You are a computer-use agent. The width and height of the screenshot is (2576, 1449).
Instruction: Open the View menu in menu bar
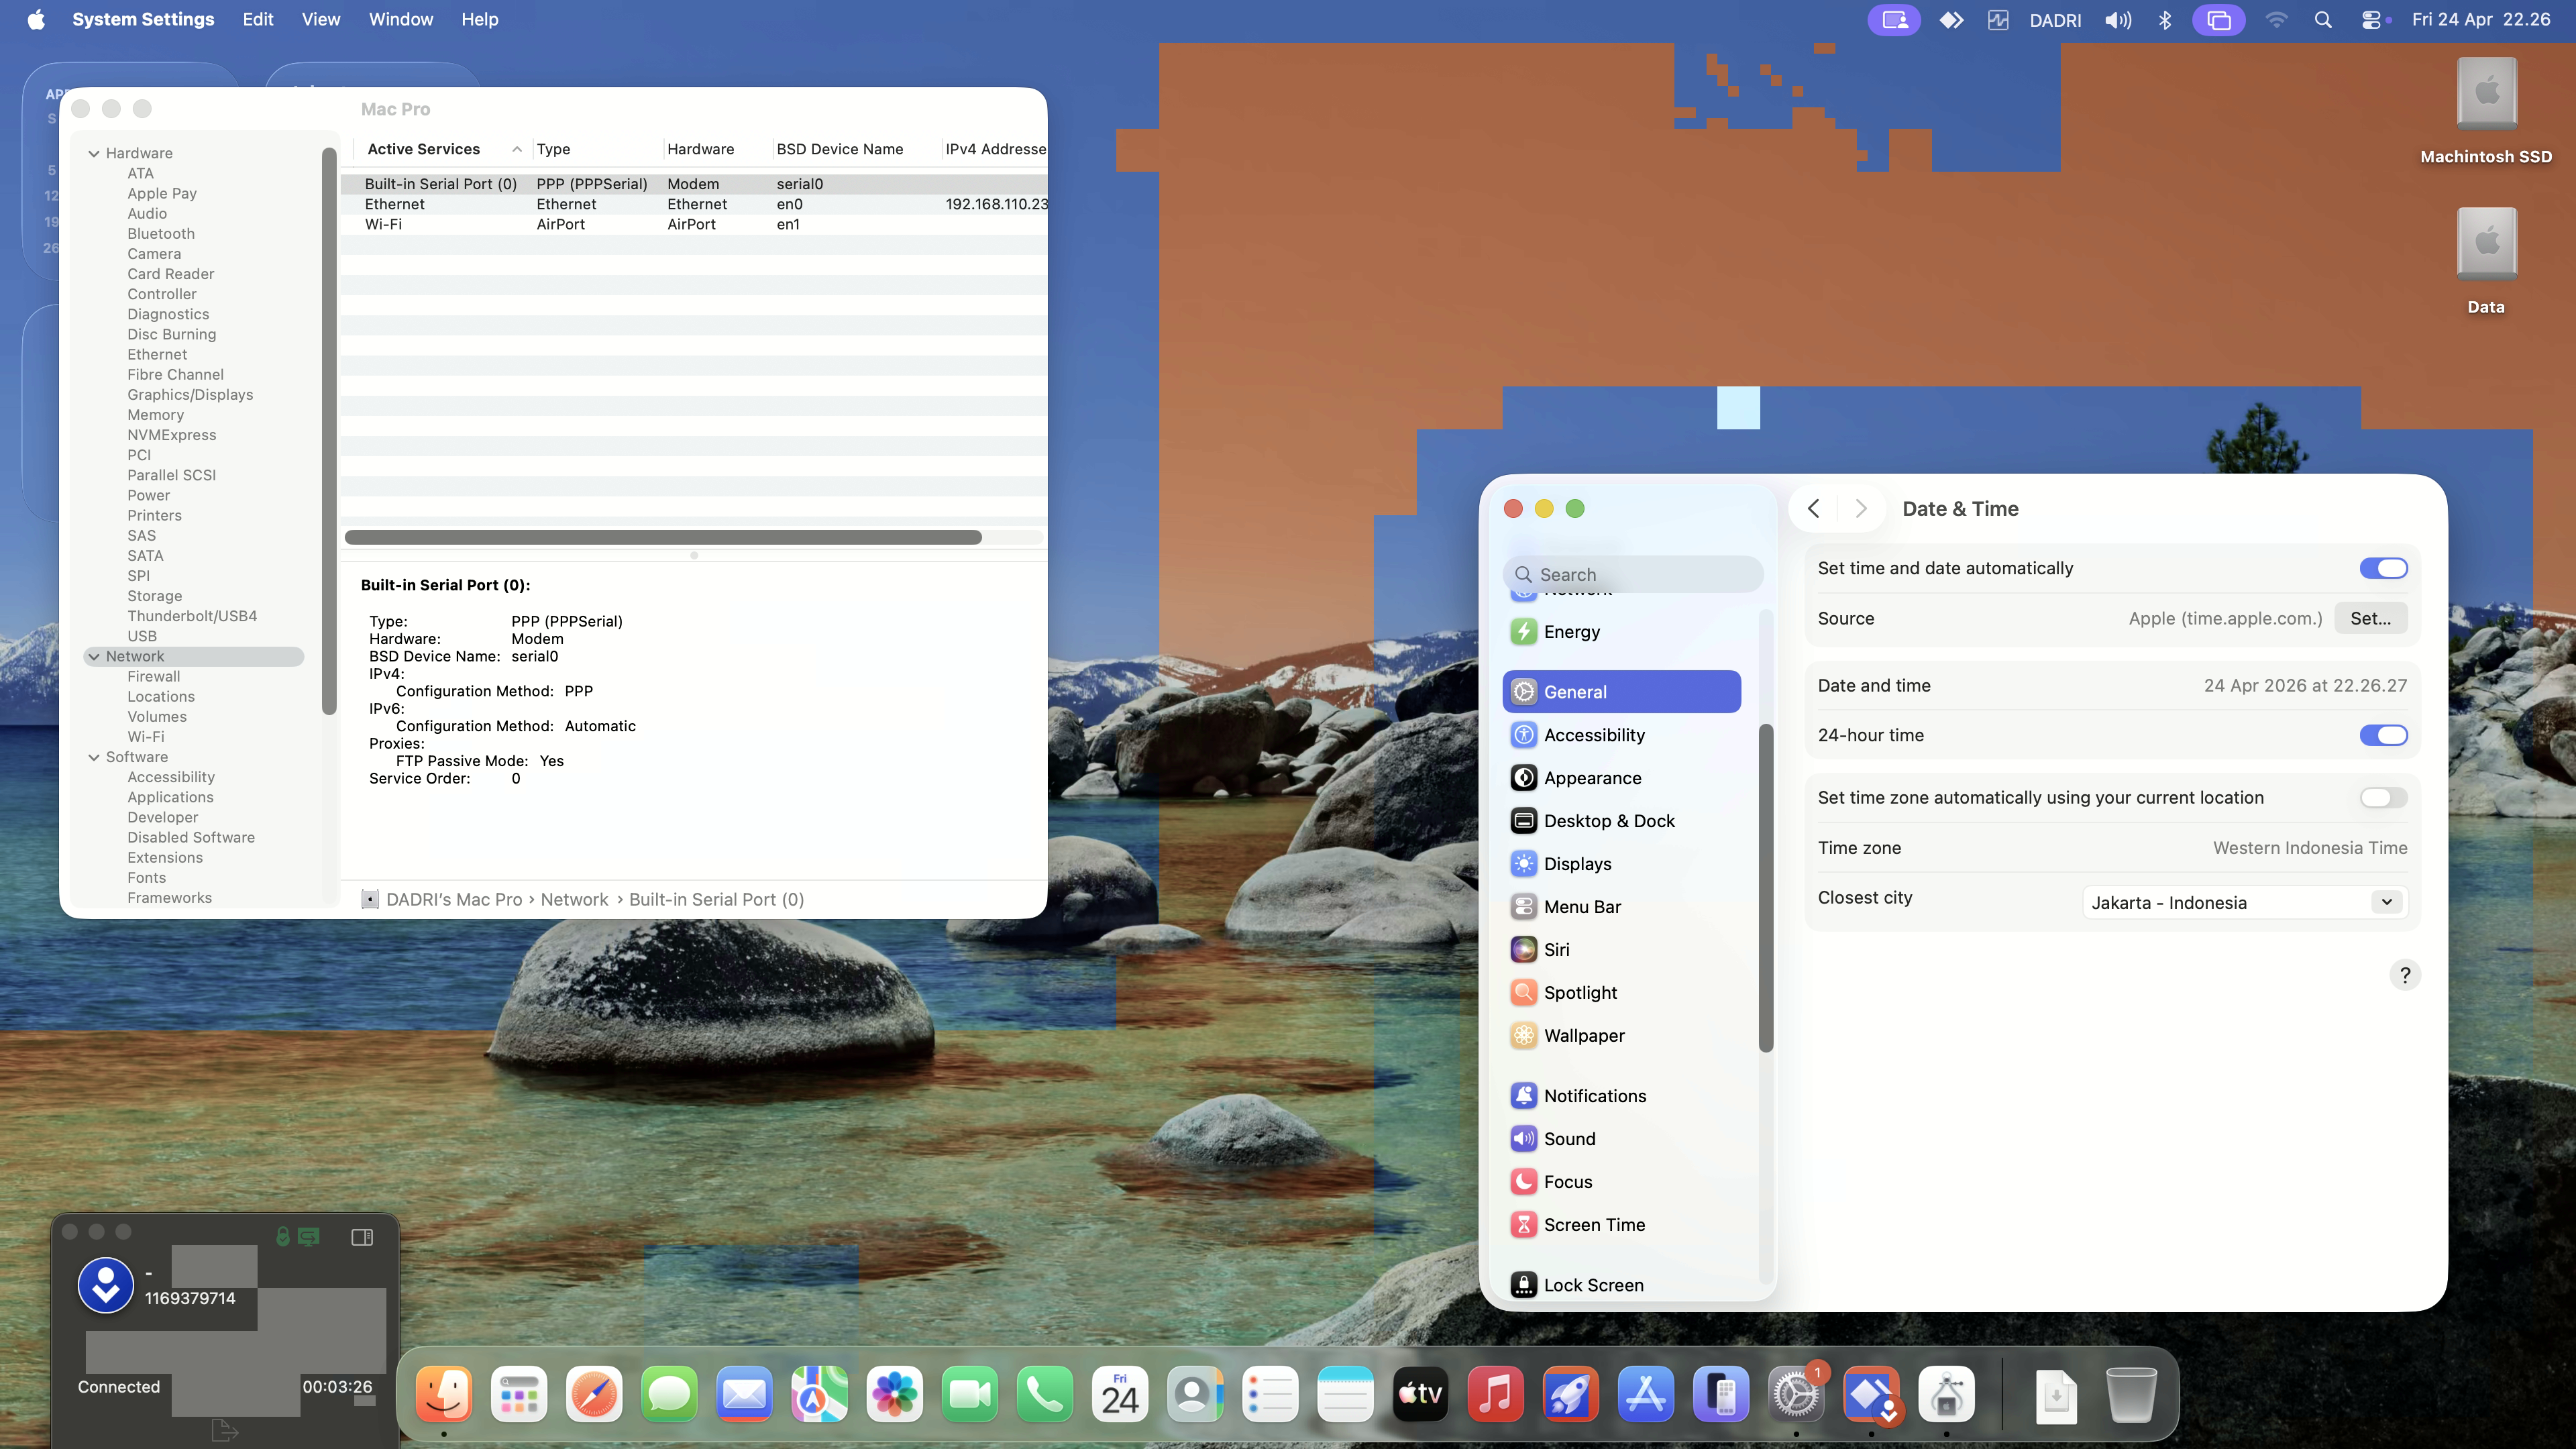point(321,20)
